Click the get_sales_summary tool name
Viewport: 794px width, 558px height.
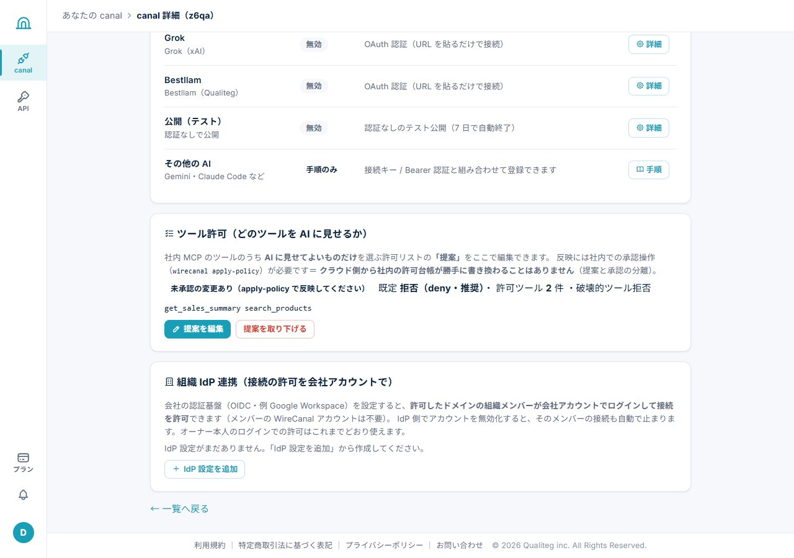[x=202, y=308]
